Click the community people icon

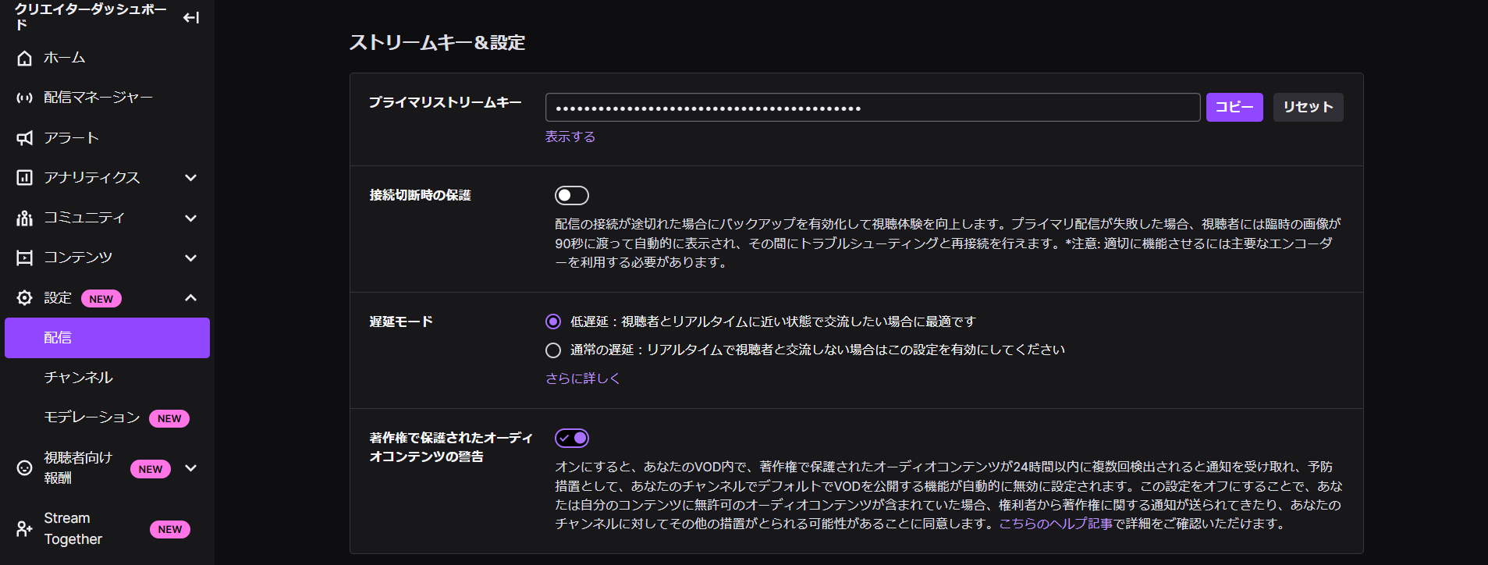[x=25, y=218]
